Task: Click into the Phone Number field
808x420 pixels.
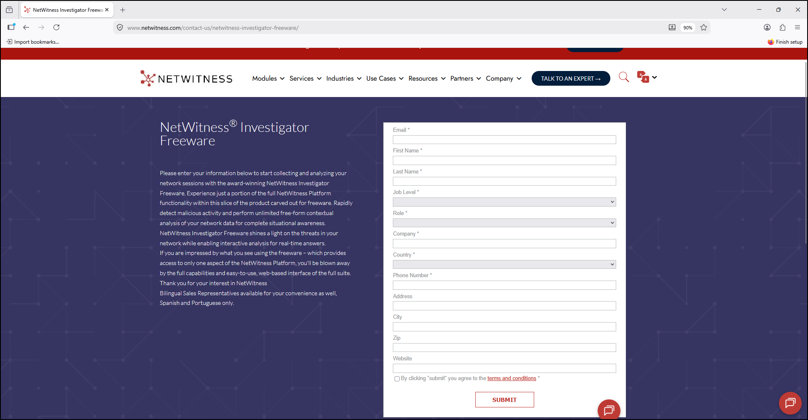Action: [504, 285]
